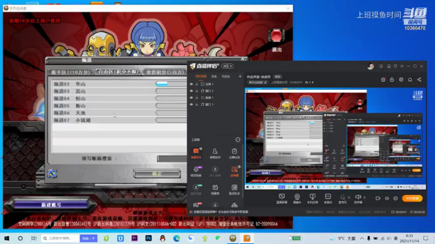Screen dimensions: 435x244
Task: Open Photoshop from the taskbar
Action: click(x=148, y=238)
